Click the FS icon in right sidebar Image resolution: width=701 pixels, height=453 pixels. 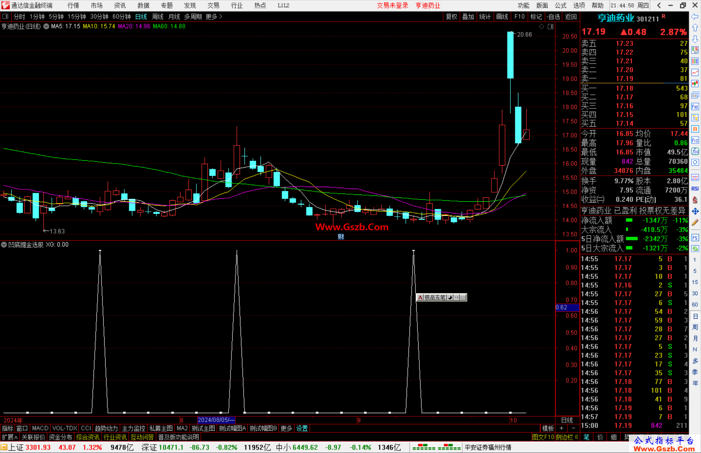pyautogui.click(x=695, y=238)
